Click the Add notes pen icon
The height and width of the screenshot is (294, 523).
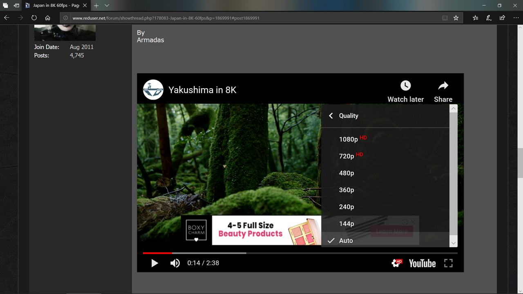click(489, 18)
